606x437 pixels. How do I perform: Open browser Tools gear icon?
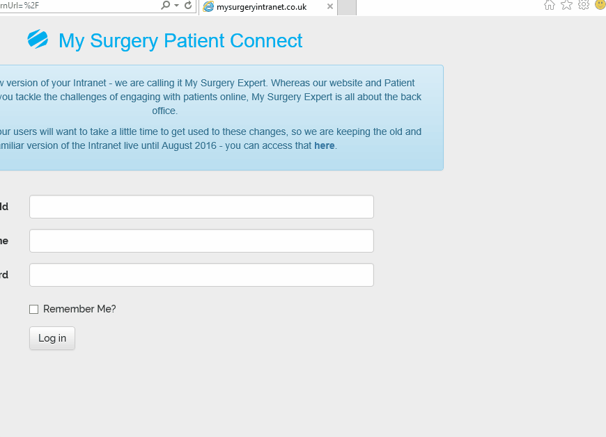click(x=584, y=5)
